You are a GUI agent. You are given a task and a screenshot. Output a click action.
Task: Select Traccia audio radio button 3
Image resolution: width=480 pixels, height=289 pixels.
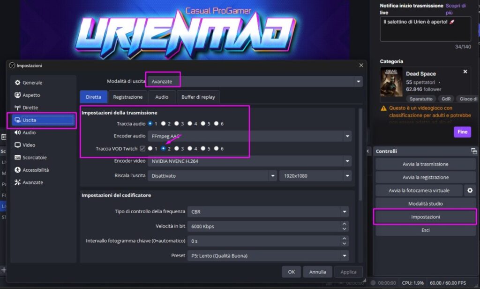(177, 124)
